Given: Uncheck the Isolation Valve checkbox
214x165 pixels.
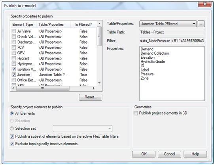Looking at the screenshot, I should tap(14, 69).
